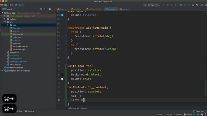Click the 48:10 cursor position in status bar
The width and height of the screenshot is (207, 116).
point(159,115)
